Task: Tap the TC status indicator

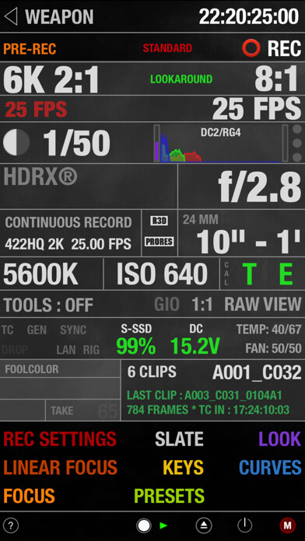Action: (7, 330)
